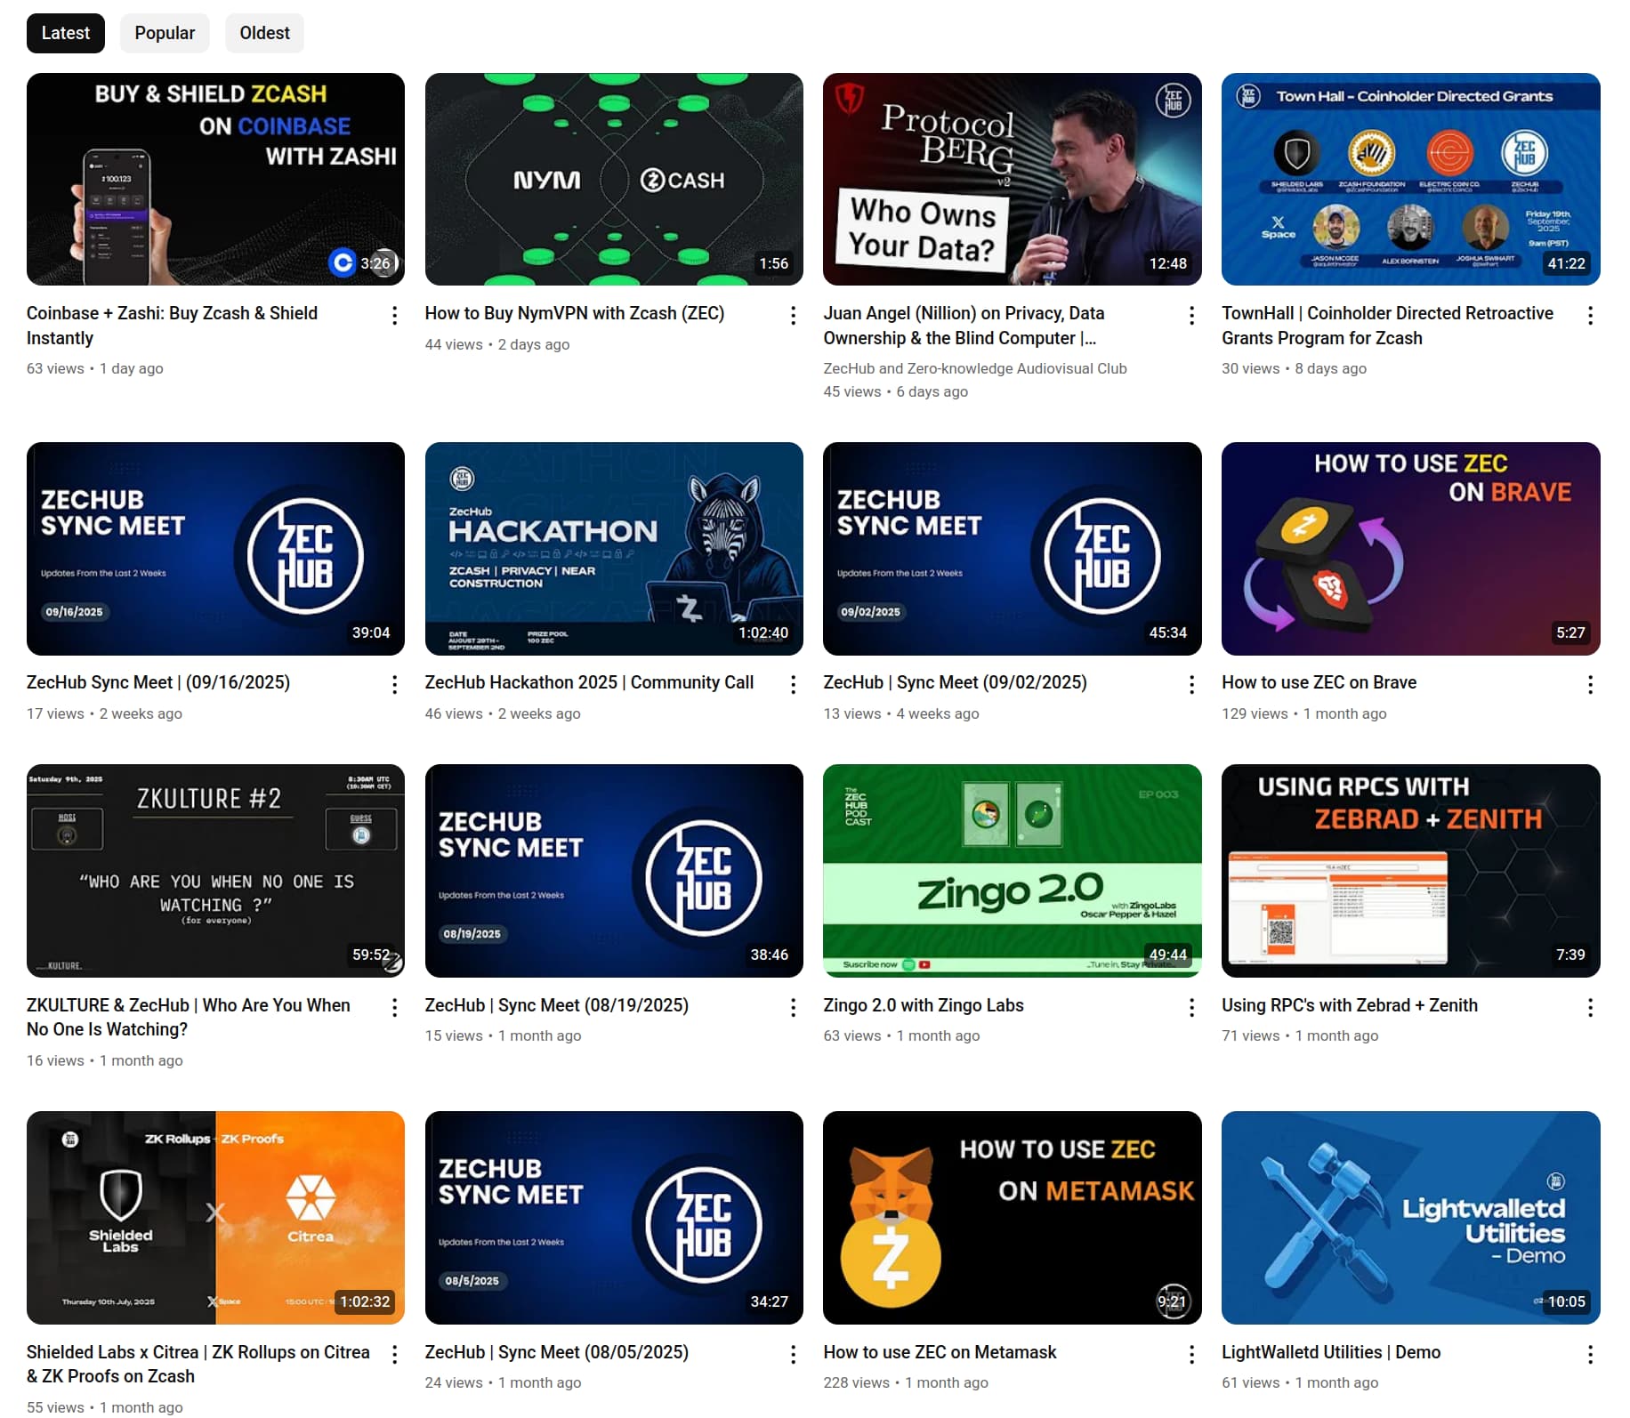
Task: Play the Sync Meet thumbnail dated 09/16/2025
Action: point(215,549)
